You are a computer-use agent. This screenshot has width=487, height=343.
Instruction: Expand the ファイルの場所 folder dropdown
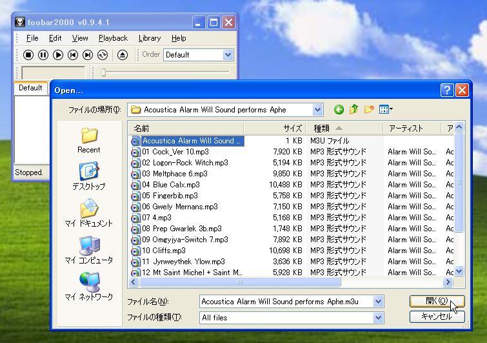317,110
